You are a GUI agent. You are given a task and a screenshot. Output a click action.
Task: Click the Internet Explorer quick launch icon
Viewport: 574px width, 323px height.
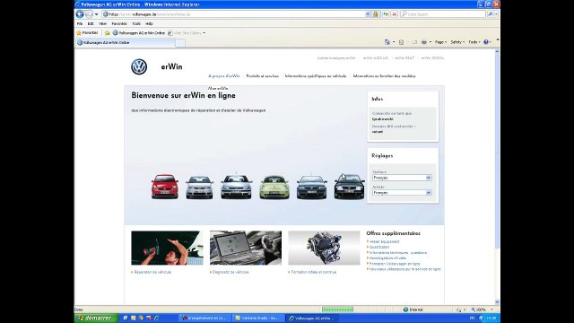[157, 318]
